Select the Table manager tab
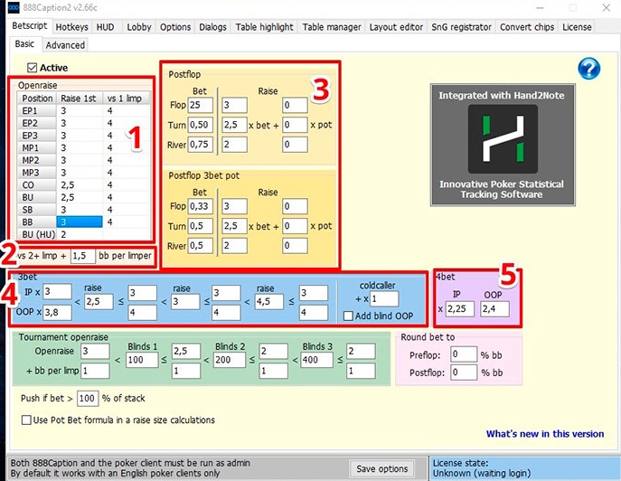The height and width of the screenshot is (481, 621). click(x=331, y=27)
